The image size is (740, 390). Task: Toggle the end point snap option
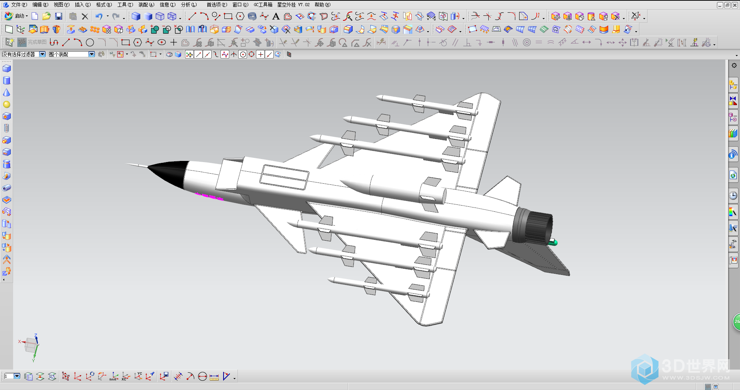click(x=198, y=54)
